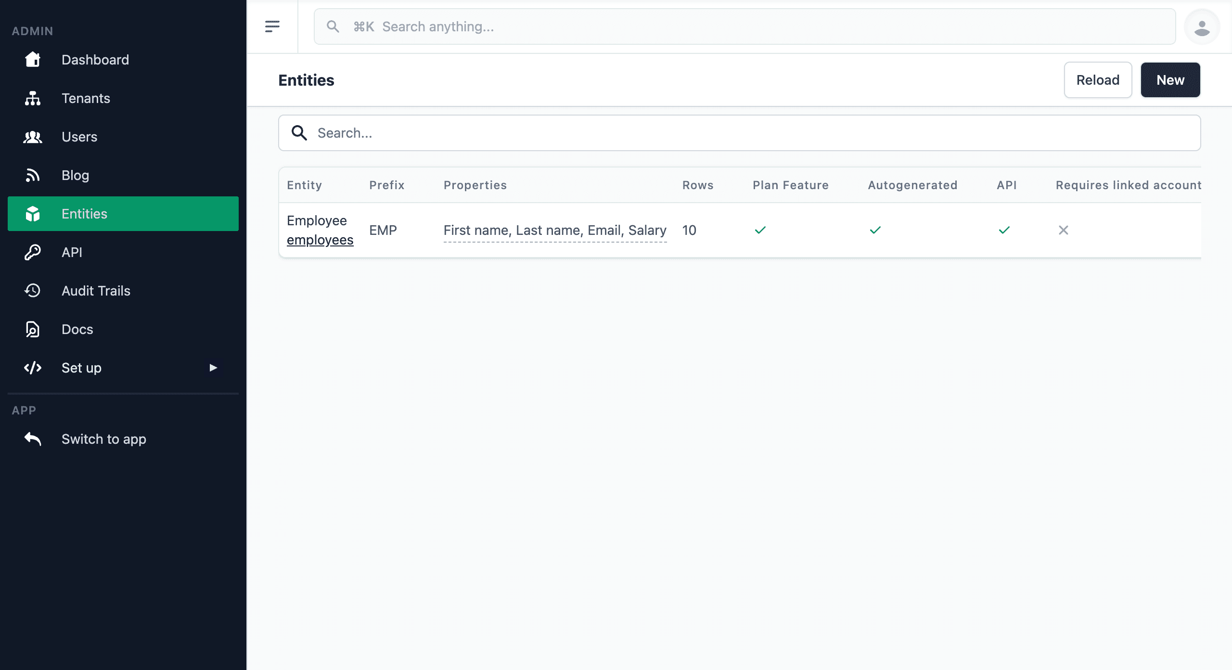Click the Audit Trails history clock icon
The image size is (1232, 670).
click(33, 291)
